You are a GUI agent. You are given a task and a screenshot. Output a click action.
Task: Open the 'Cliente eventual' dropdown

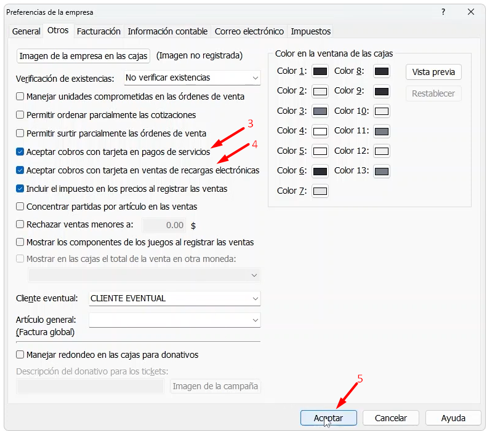pyautogui.click(x=255, y=299)
